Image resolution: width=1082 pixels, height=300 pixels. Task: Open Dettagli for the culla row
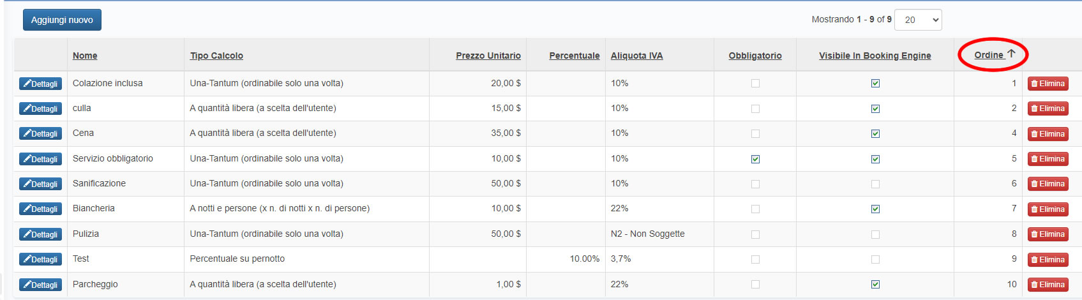pos(40,109)
